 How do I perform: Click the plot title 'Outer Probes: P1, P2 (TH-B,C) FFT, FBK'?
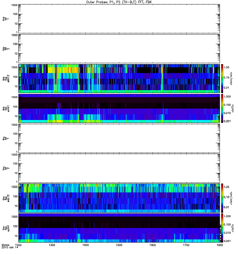click(119, 2)
